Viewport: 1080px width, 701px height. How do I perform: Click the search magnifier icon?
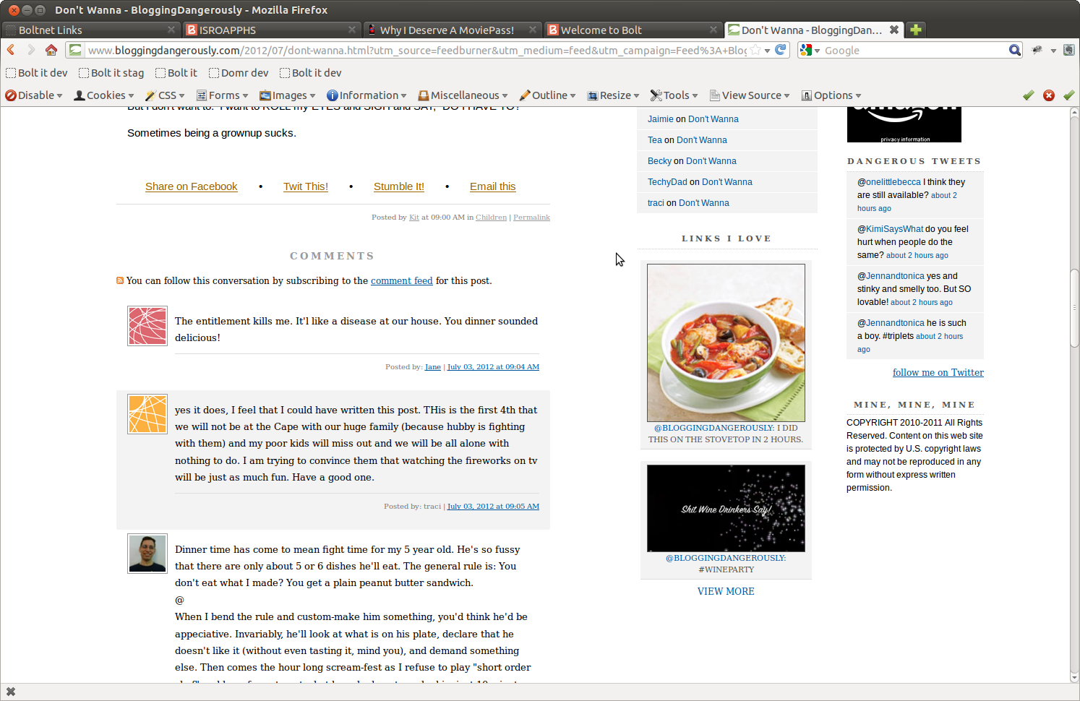(1015, 50)
